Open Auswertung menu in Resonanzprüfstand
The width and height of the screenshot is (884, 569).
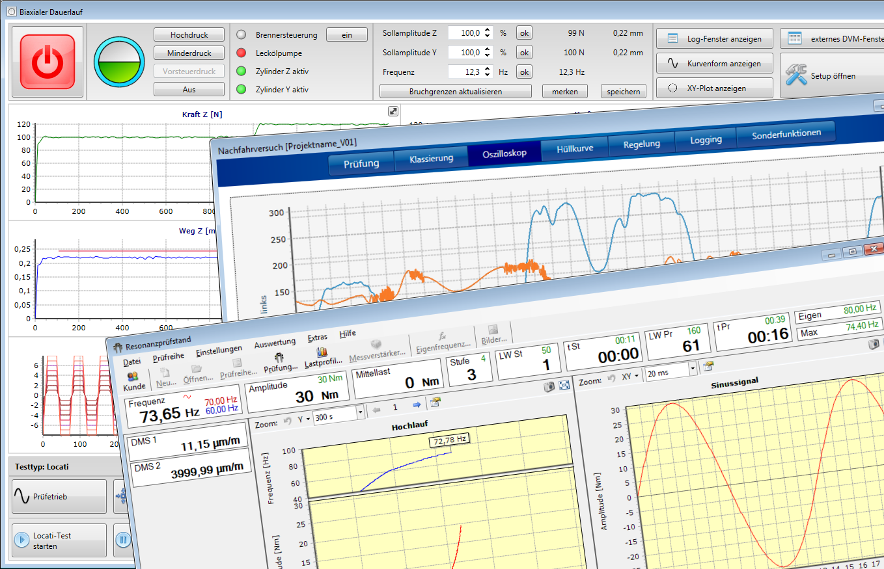pyautogui.click(x=275, y=342)
